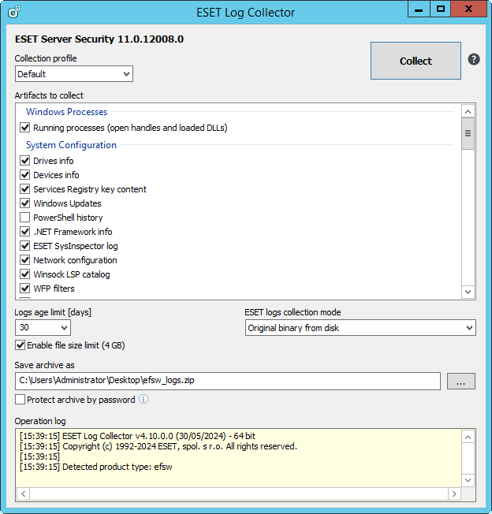Maximize the ESET Log Collector window
492x514 pixels.
click(x=440, y=9)
